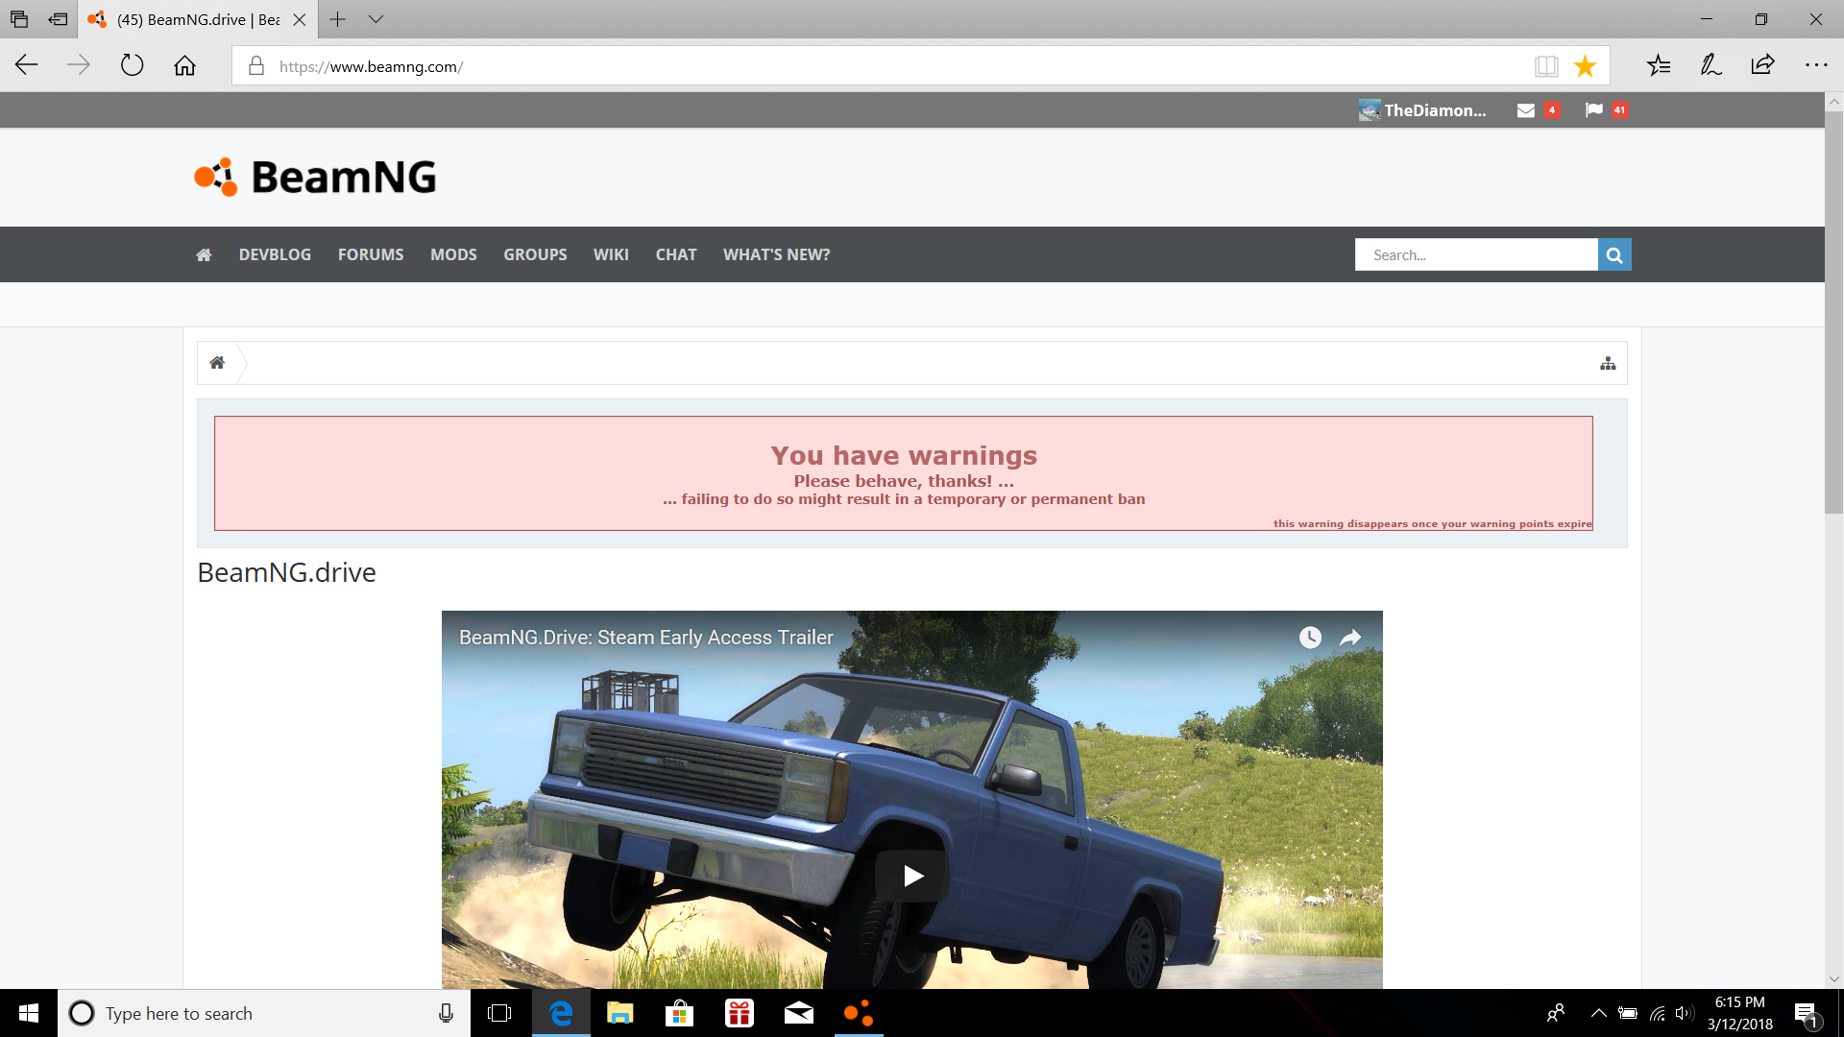Open inbox envelope icon
Viewport: 1844px width, 1037px height.
[1525, 110]
